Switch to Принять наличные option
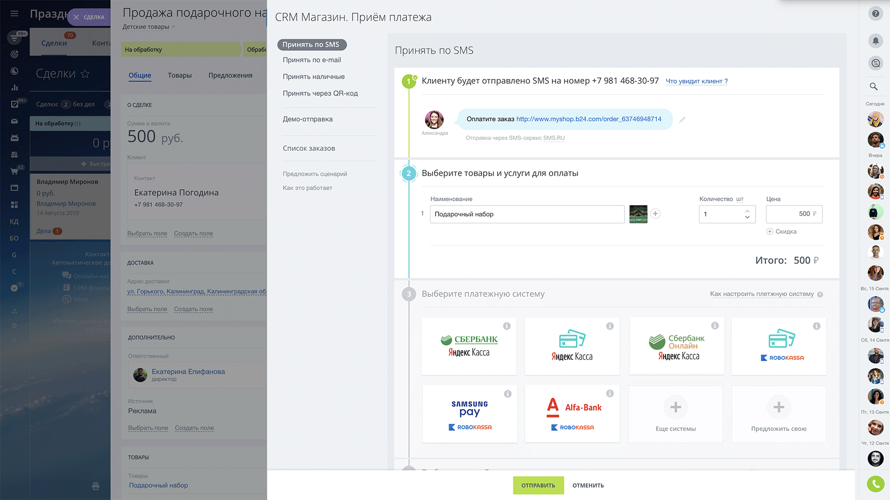 point(313,77)
